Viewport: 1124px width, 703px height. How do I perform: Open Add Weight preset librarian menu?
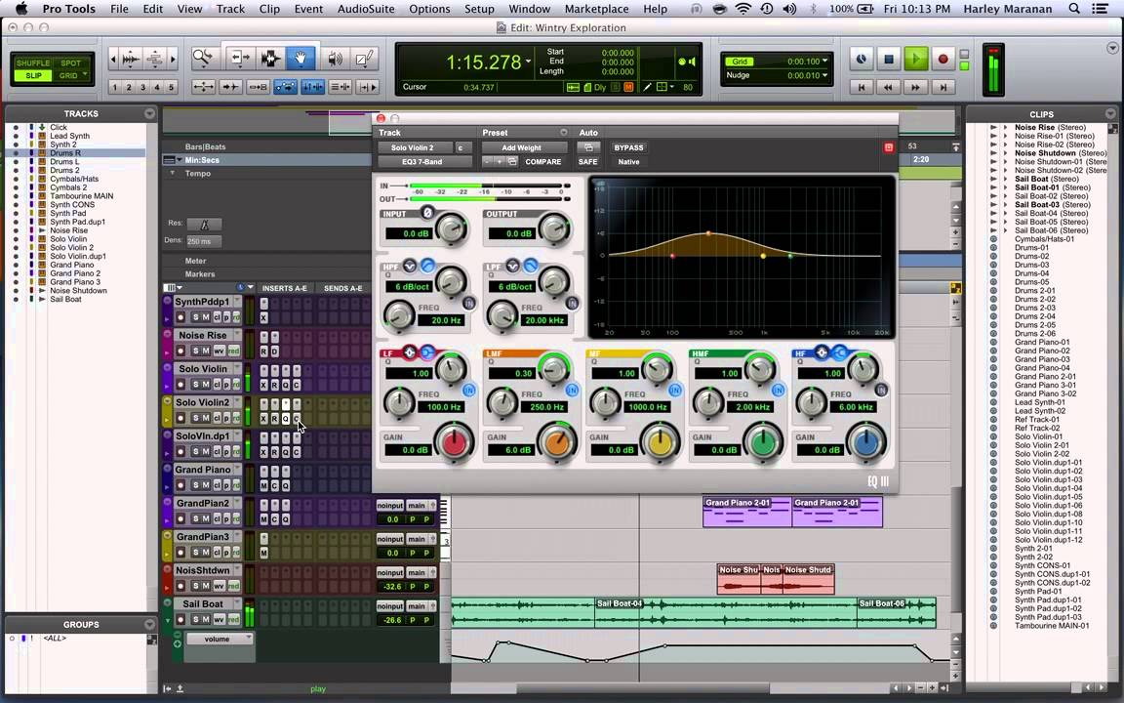524,147
